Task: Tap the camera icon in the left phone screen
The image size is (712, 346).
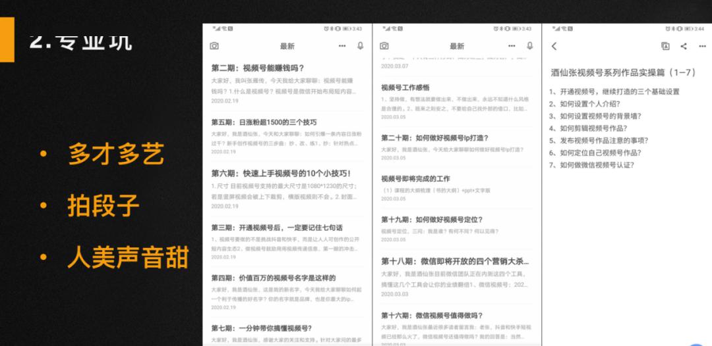Action: (214, 46)
